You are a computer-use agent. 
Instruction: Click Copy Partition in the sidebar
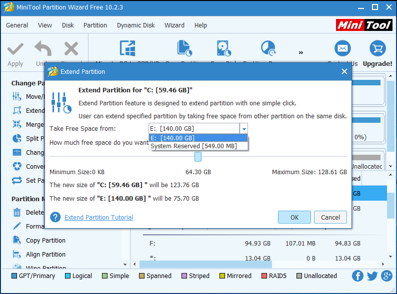click(x=45, y=240)
